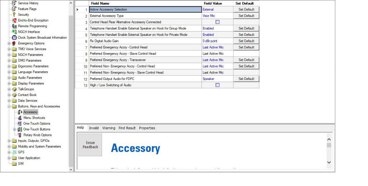Viewport: 368px width, 186px height.
Task: Click the Emergency Options icon
Action: (14, 43)
